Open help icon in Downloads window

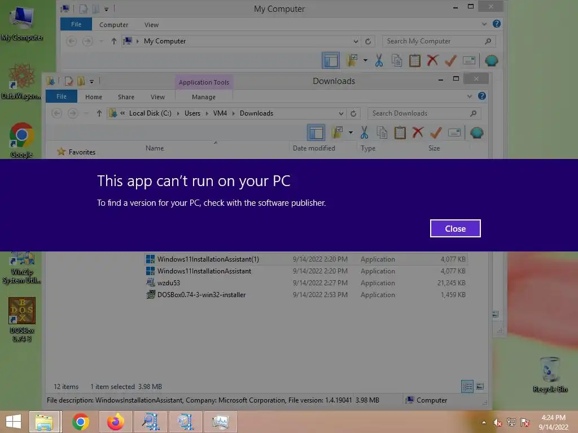pos(482,96)
